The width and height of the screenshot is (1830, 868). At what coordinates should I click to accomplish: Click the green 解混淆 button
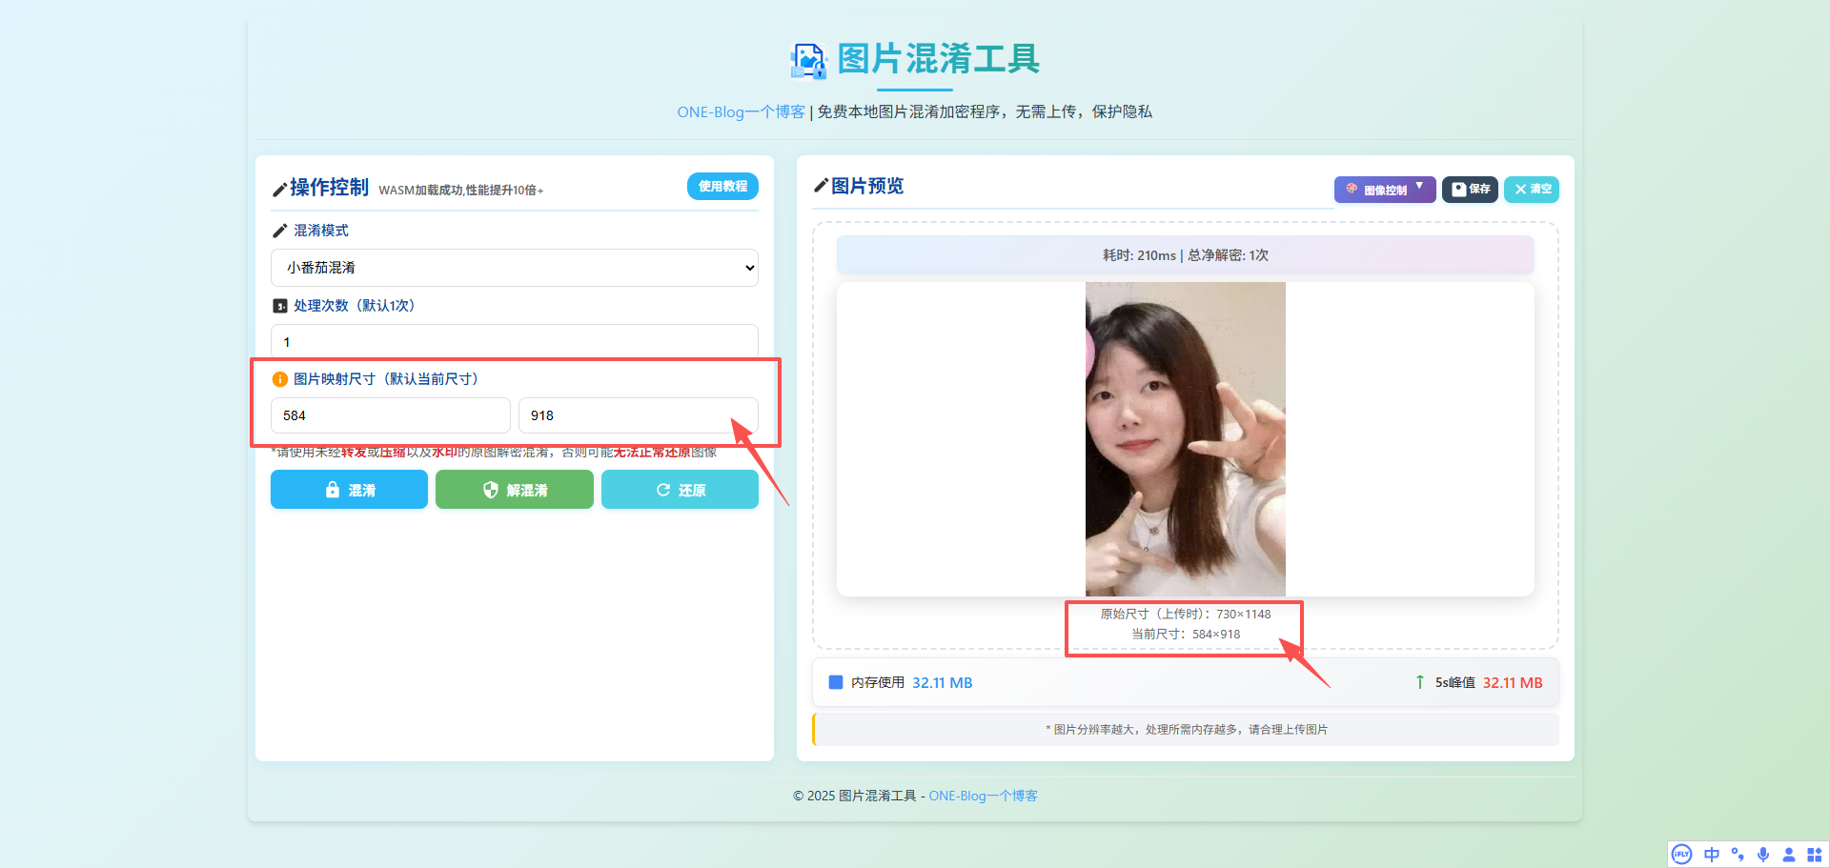coord(515,490)
